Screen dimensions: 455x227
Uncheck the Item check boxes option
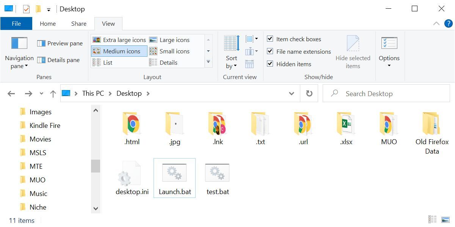tap(270, 39)
